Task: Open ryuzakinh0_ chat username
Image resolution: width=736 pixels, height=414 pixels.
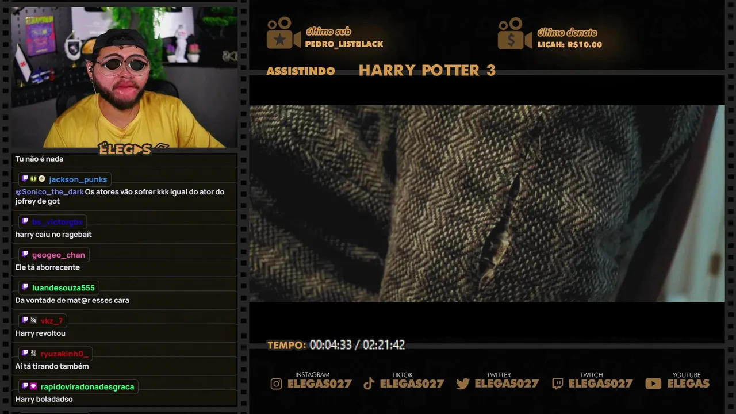Action: coord(64,354)
